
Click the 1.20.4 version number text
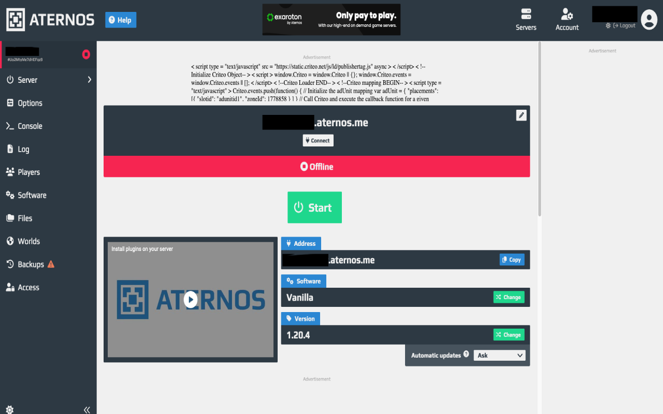298,335
